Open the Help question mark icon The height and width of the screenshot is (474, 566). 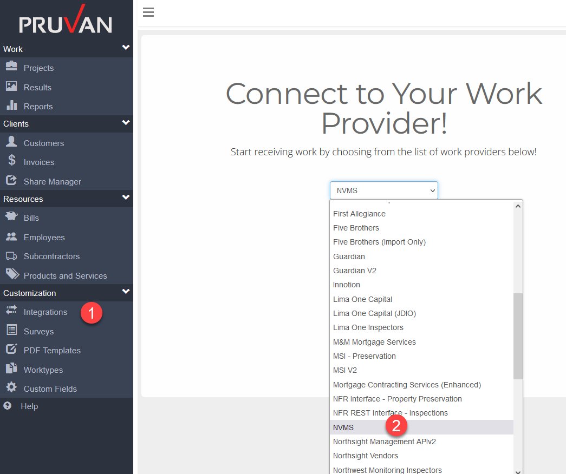(13, 406)
